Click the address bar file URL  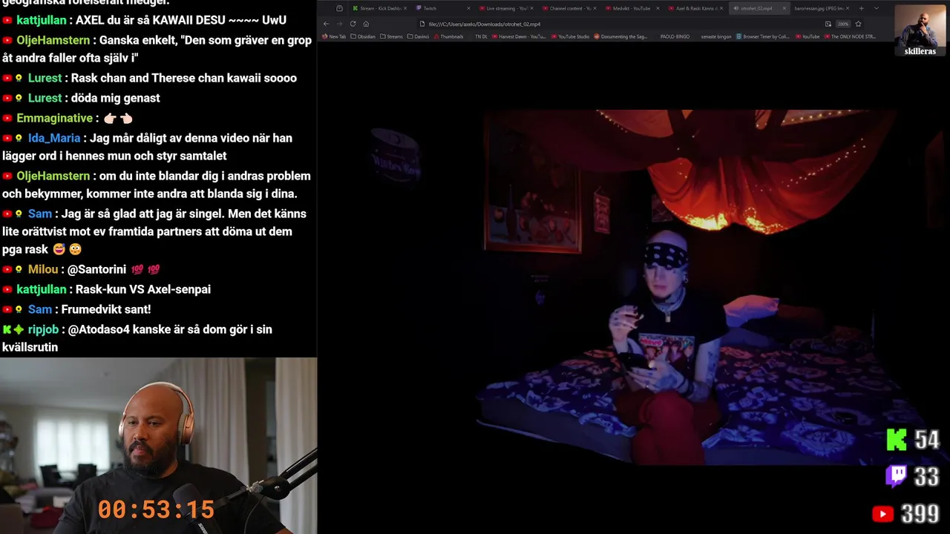[x=485, y=24]
